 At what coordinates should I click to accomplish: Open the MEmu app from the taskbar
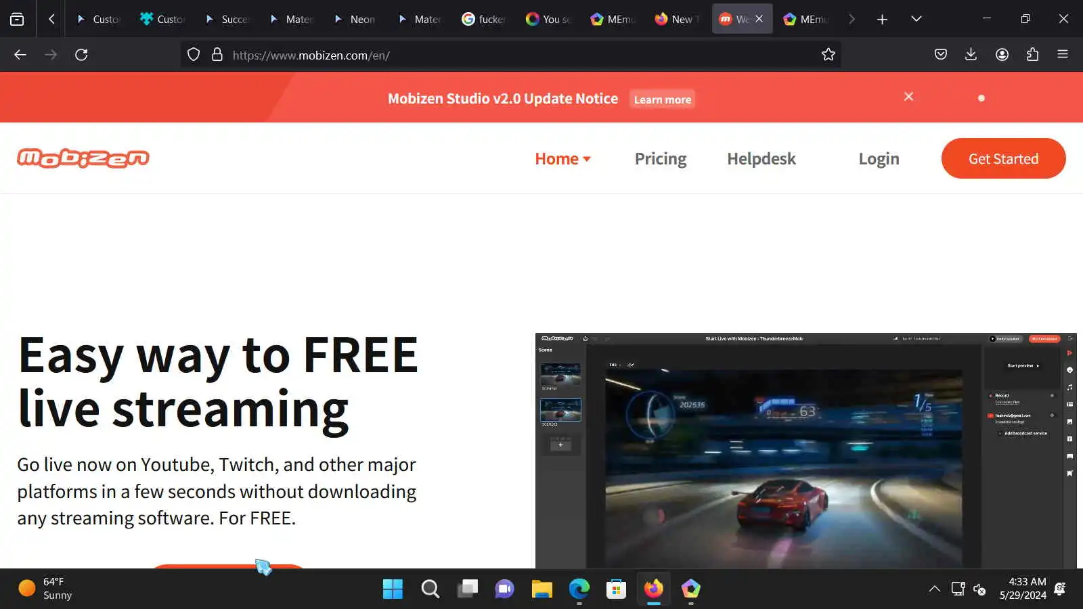point(690,589)
